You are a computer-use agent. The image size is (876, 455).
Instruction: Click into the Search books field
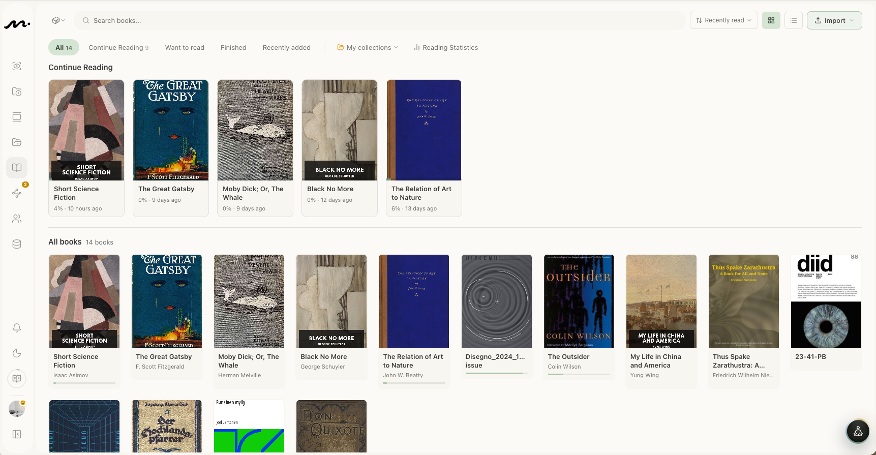(380, 21)
